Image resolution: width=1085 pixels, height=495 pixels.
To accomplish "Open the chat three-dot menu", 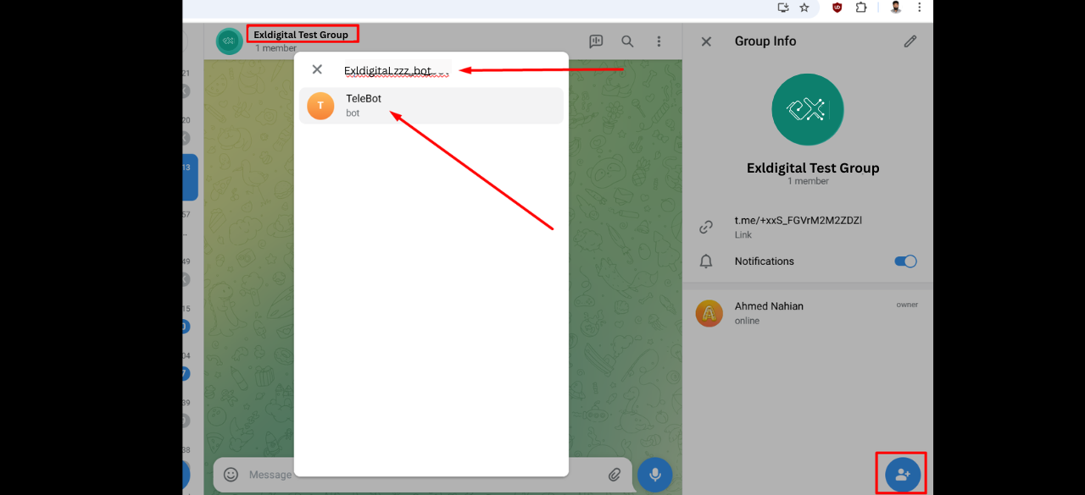I will pos(659,41).
